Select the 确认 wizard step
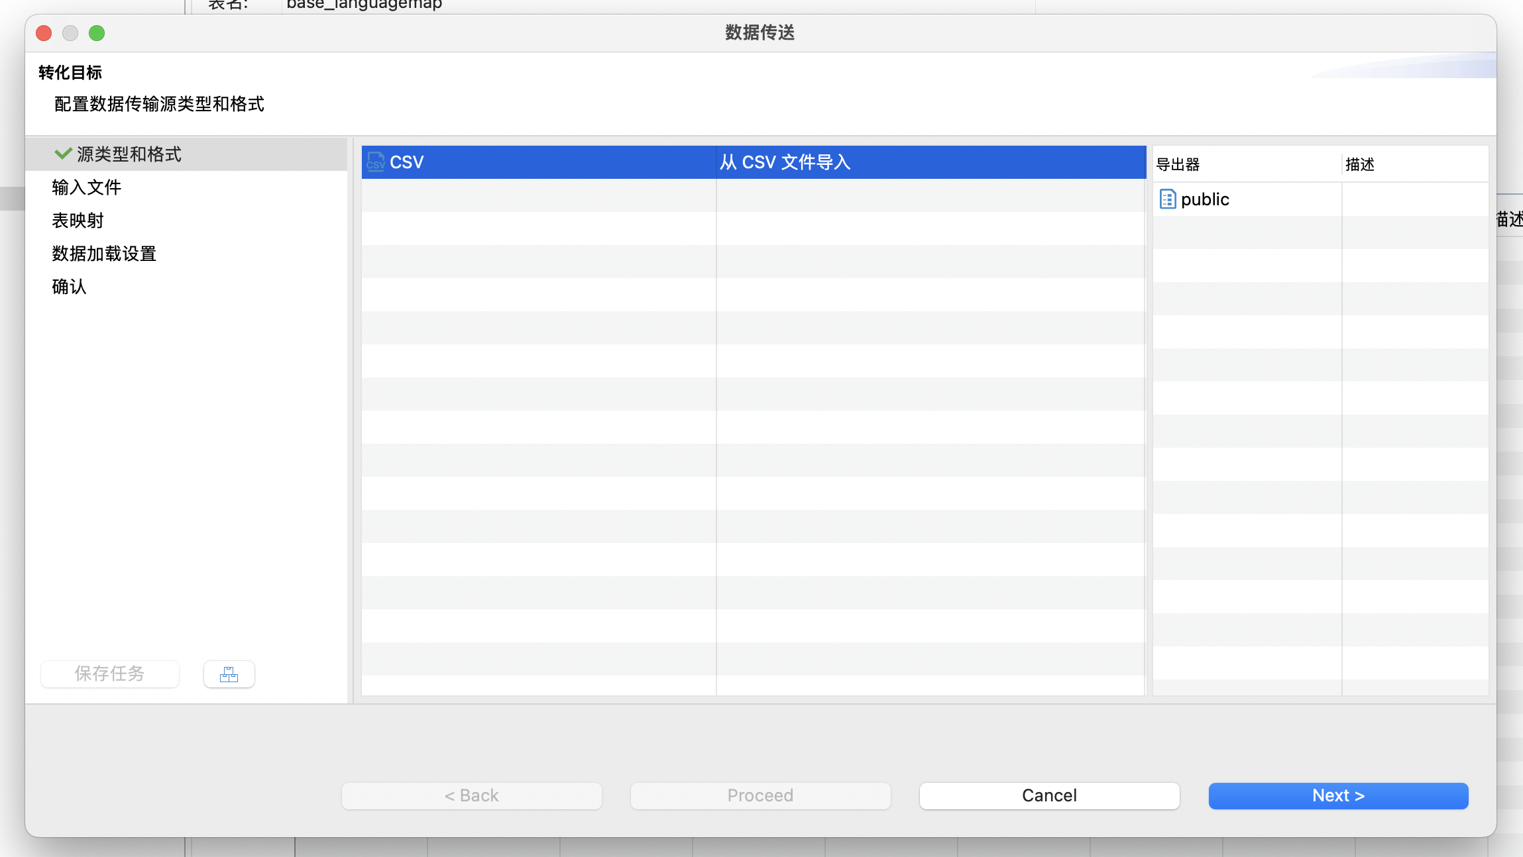 tap(68, 287)
